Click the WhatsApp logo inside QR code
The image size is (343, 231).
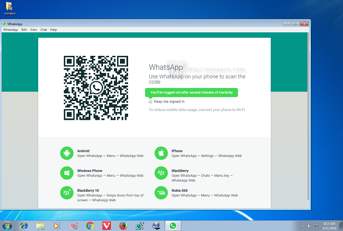click(96, 88)
